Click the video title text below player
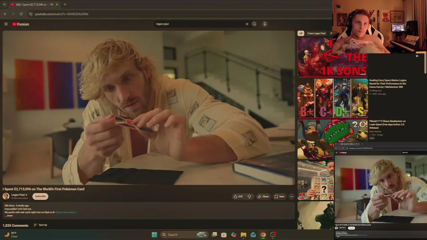Screen dimensions: 427x240 [44, 189]
